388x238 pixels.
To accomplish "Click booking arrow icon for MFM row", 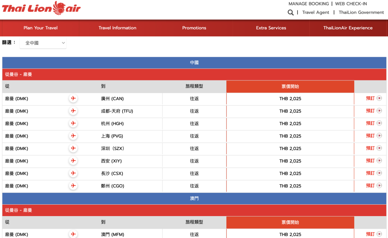I will pos(379,234).
